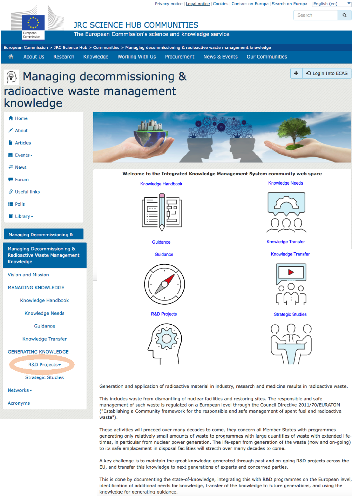Screen dimensions: 352x496
Task: Open the Privacy notice link
Action: pos(169,4)
